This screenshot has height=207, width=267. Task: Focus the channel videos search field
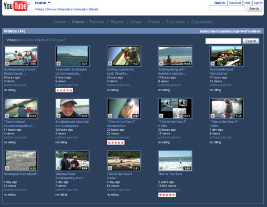coord(223,41)
